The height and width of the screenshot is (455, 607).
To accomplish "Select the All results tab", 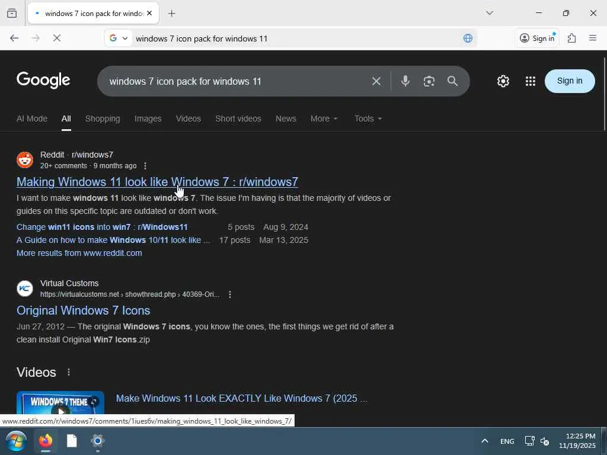I will [66, 118].
